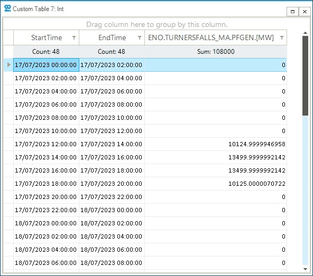The height and width of the screenshot is (276, 313).
Task: Select EndTime cell 17/07/2023 16:00:00
Action: tap(112, 157)
